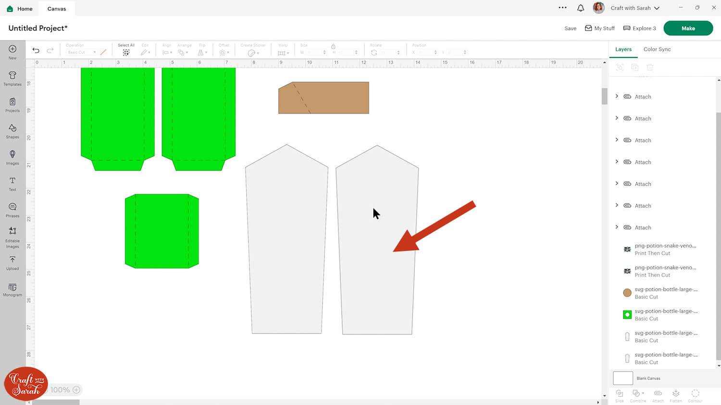This screenshot has width=721, height=405.
Task: Click the brown swatch of svg-potion-bottle layer
Action: pyautogui.click(x=627, y=293)
